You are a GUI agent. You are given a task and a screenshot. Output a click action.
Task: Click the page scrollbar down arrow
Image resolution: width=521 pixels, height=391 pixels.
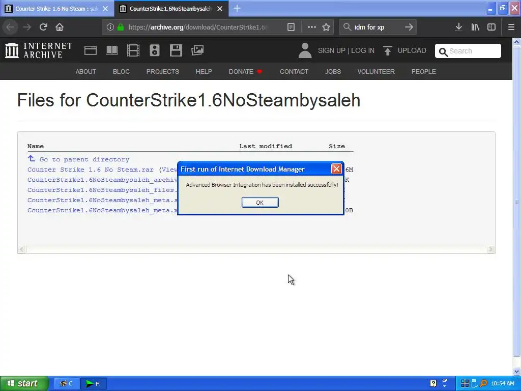(x=516, y=371)
